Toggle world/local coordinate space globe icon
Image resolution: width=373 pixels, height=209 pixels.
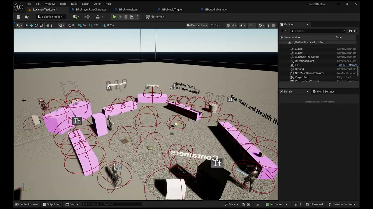point(48,25)
